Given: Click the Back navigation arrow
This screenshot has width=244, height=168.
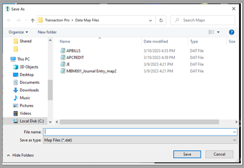Looking at the screenshot, I should 9,20.
